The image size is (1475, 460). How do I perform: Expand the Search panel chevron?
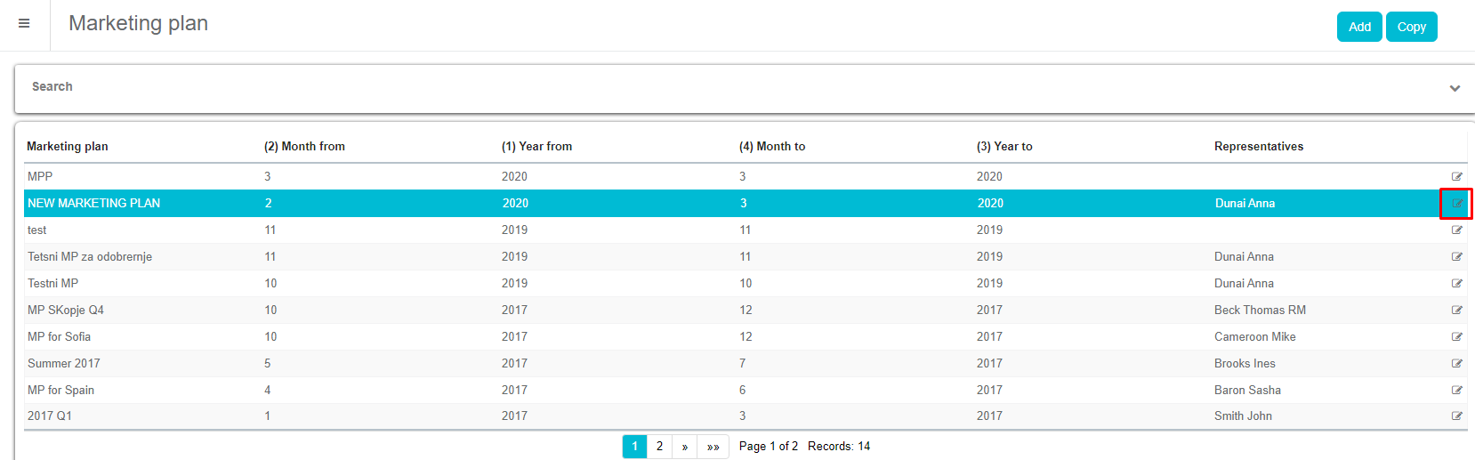pos(1455,88)
